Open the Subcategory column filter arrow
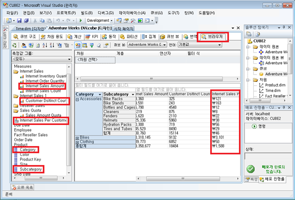 tap(133, 94)
